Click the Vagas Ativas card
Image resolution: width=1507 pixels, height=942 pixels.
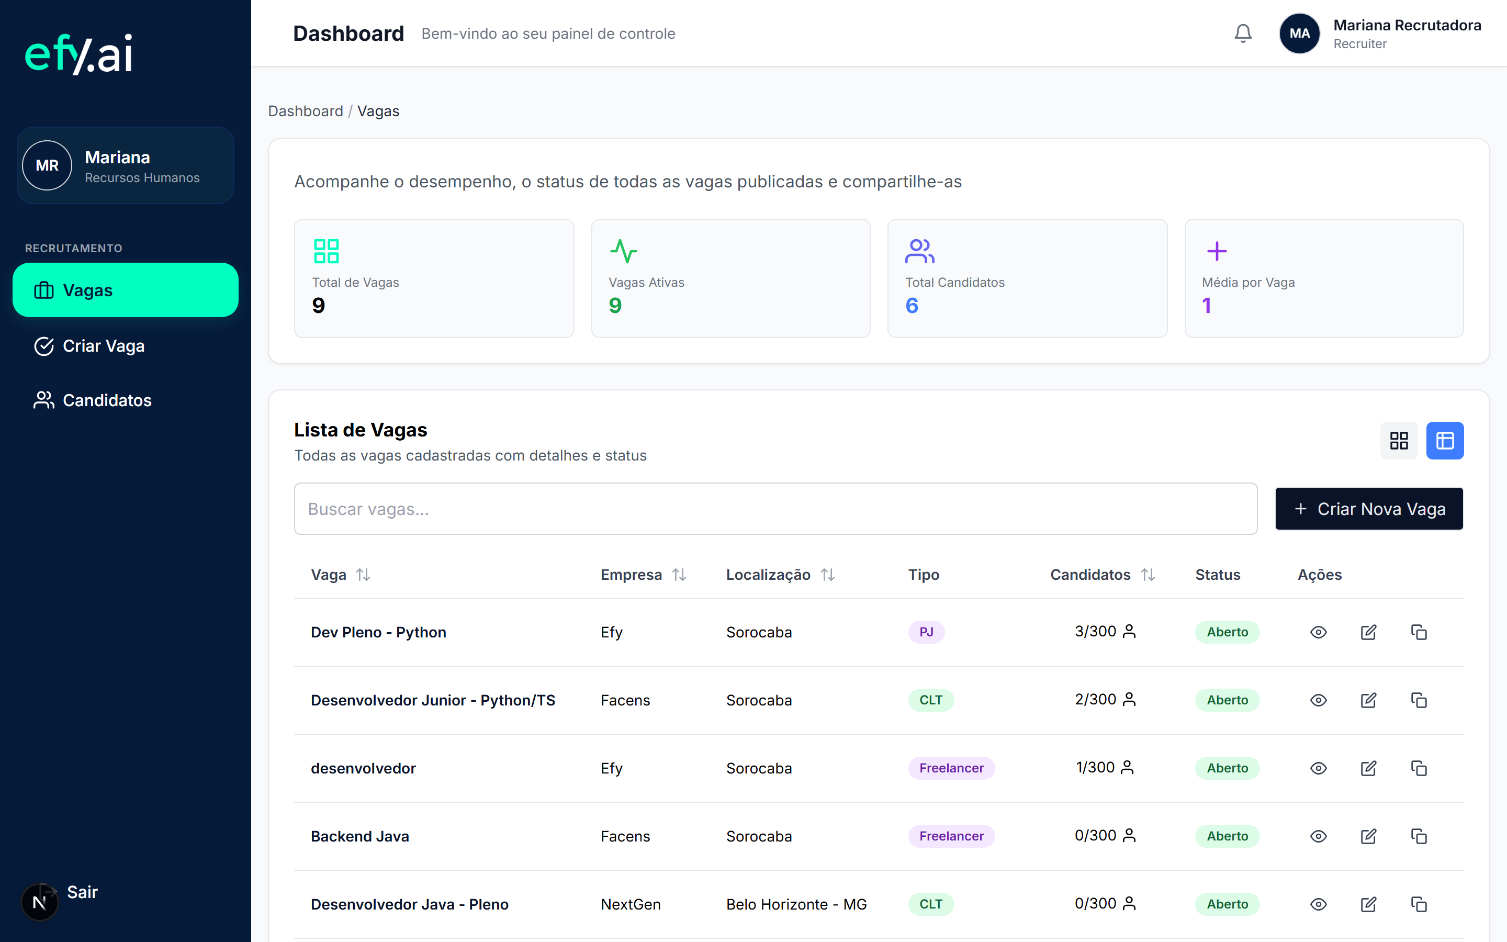[730, 278]
